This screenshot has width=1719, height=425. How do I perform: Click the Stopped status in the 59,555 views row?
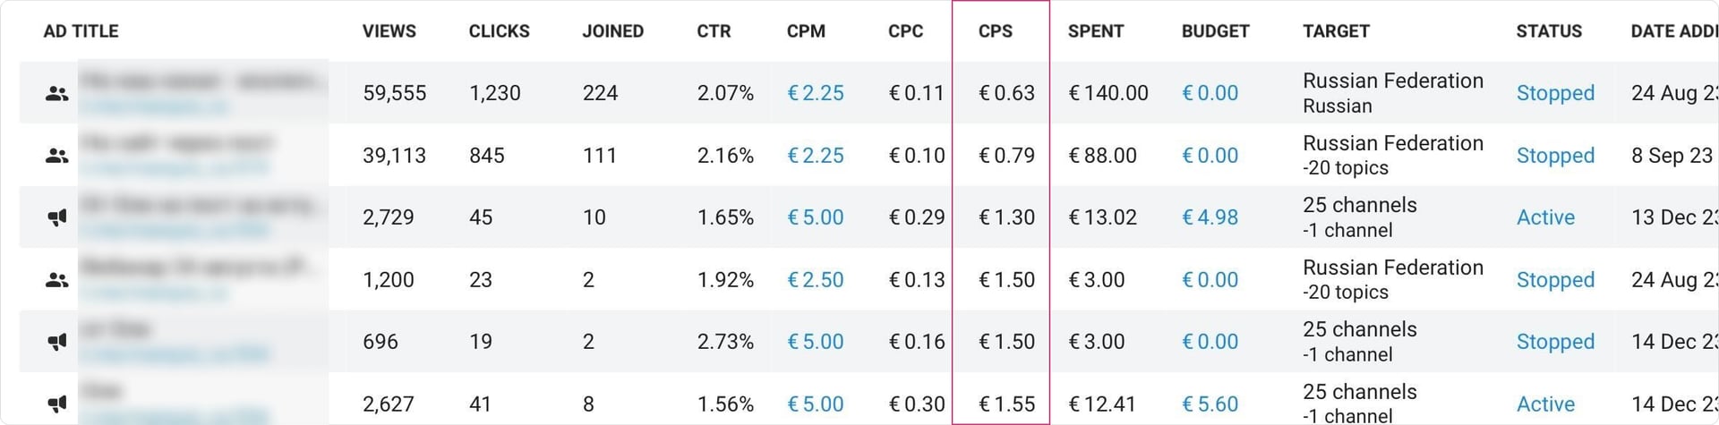(1554, 93)
